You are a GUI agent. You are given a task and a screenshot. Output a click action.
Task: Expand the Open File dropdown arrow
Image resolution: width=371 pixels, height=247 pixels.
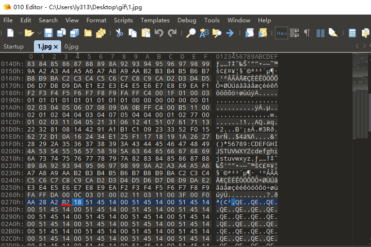point(39,33)
